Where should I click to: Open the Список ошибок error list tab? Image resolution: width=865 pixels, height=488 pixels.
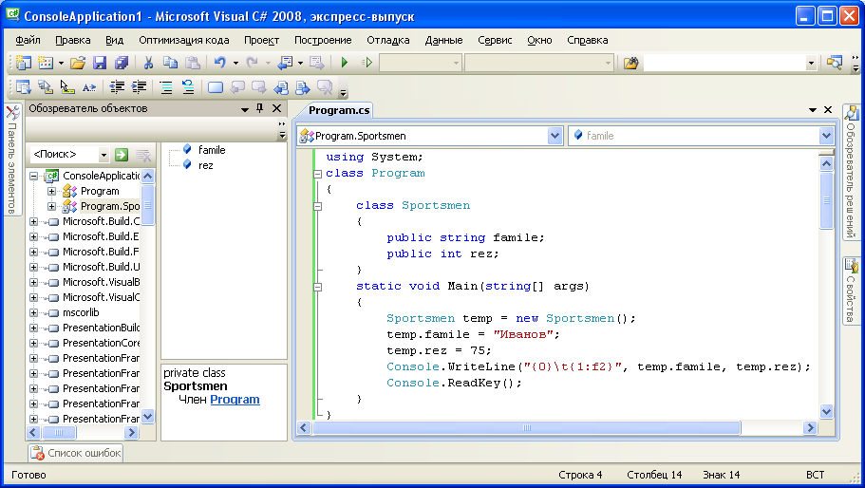pyautogui.click(x=76, y=453)
